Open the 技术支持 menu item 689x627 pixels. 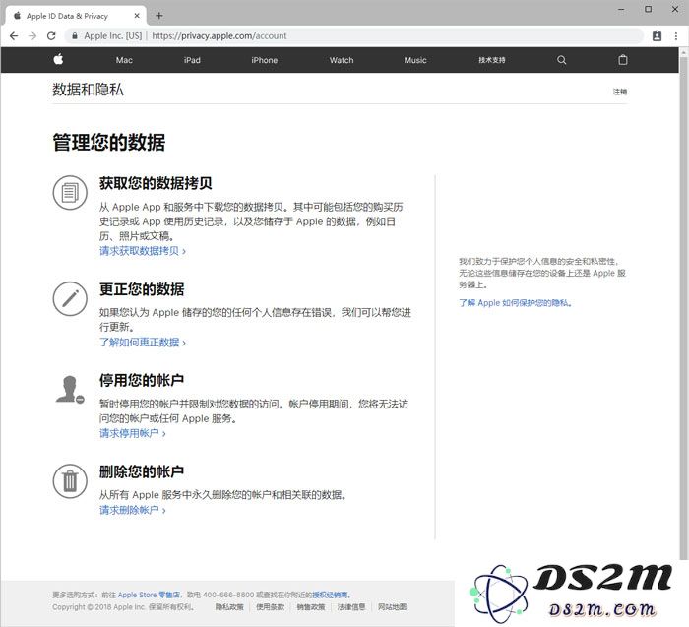click(492, 60)
